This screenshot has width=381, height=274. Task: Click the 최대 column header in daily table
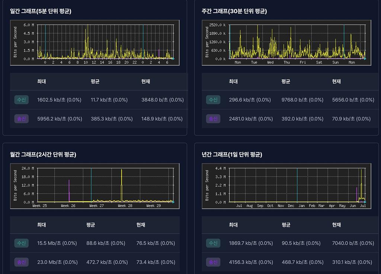pos(42,81)
